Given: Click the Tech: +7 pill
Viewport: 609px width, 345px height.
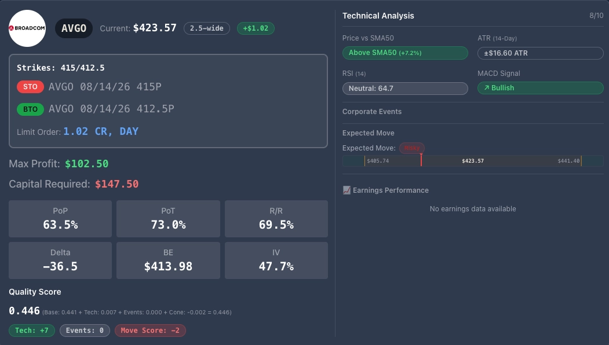Looking at the screenshot, I should click(x=32, y=331).
